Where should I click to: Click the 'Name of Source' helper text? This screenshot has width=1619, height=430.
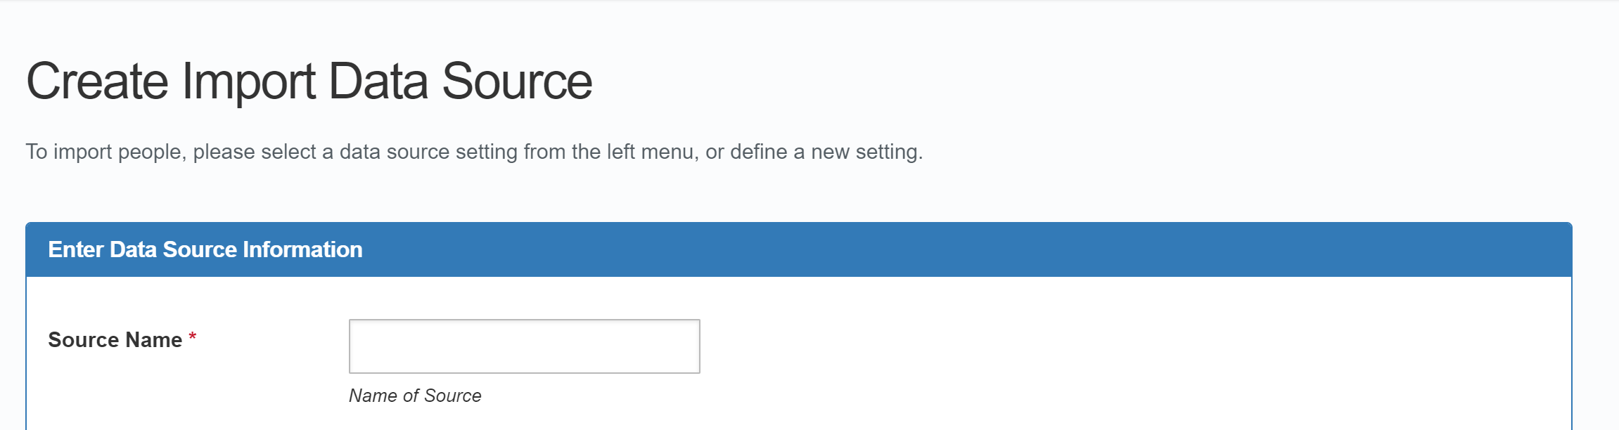pyautogui.click(x=415, y=396)
